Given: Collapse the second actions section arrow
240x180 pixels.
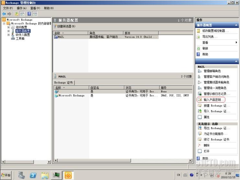Looking at the screenshot, I should [236, 61].
